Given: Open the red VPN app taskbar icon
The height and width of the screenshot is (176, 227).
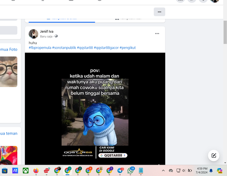Looking at the screenshot, I should 47,171.
